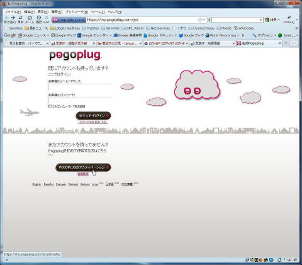Stop loading with the X toolbar button

47,18
